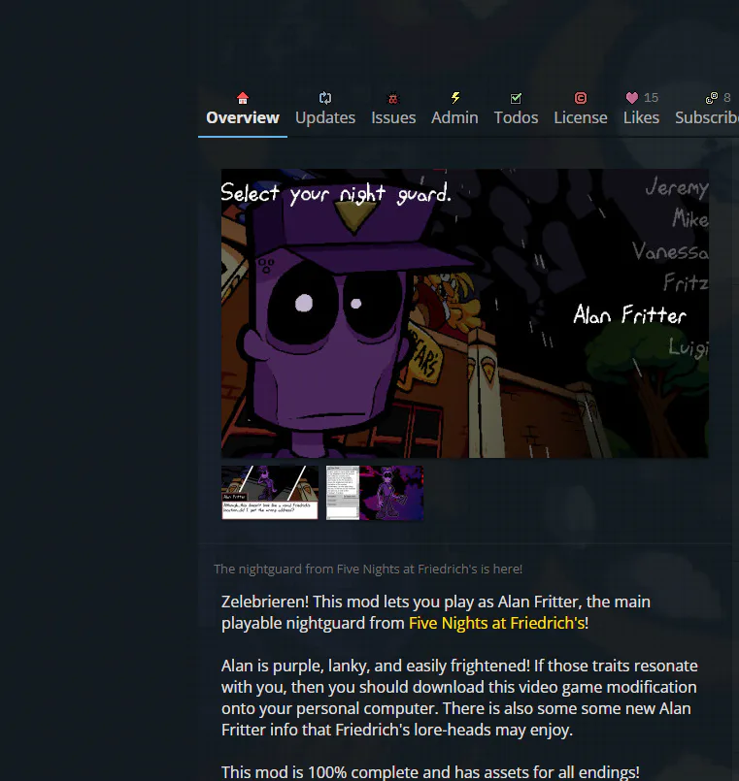739x781 pixels.
Task: Open the Issues tab
Action: coord(393,117)
